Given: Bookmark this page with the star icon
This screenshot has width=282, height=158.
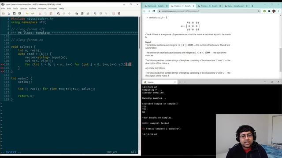Looking at the screenshot, I should [259, 11].
